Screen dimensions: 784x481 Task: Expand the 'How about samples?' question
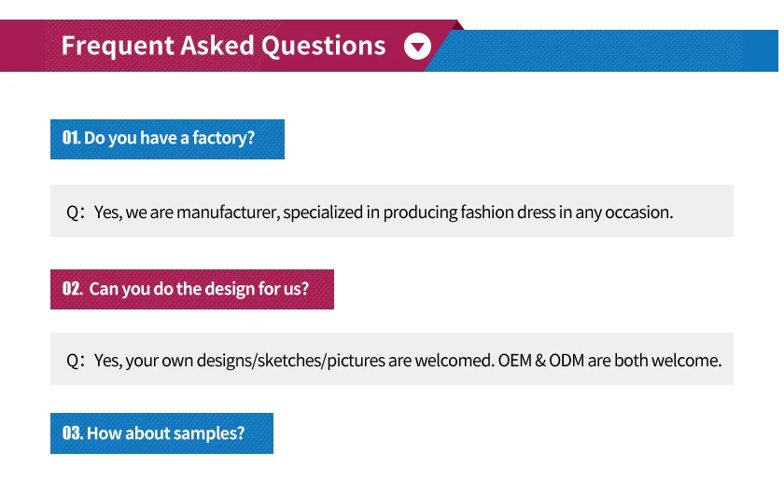pyautogui.click(x=165, y=433)
